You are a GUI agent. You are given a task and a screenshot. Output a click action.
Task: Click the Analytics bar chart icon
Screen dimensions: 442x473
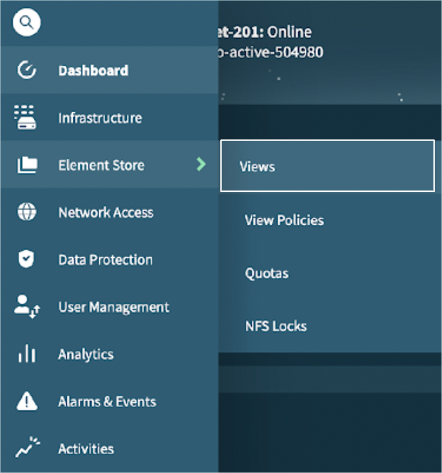27,355
